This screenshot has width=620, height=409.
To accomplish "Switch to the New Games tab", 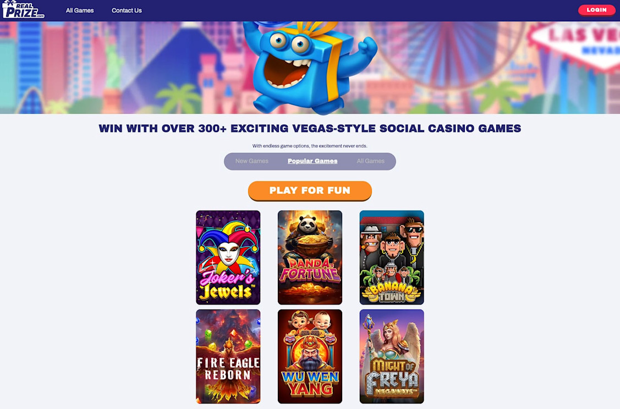I will point(252,161).
